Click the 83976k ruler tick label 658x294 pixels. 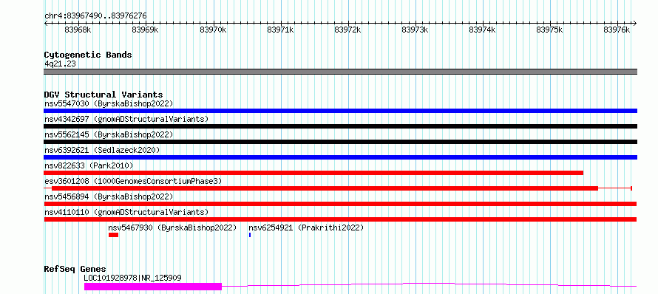coord(617,30)
